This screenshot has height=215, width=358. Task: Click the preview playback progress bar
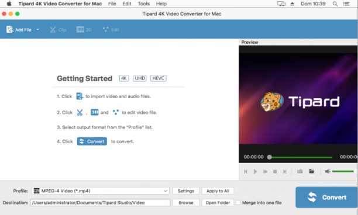tap(301, 157)
